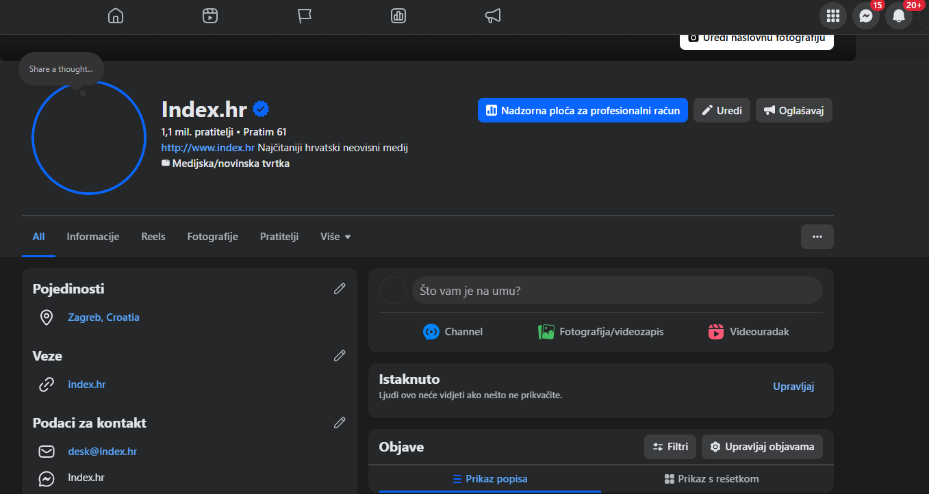The image size is (929, 494).
Task: Switch to Prikaz s rešetkom view
Action: [712, 479]
